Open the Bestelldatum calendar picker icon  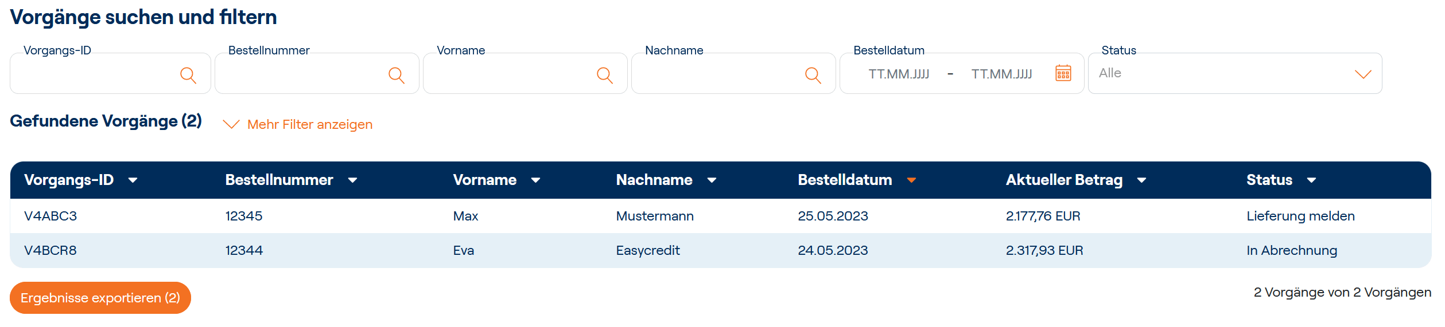pyautogui.click(x=1063, y=73)
